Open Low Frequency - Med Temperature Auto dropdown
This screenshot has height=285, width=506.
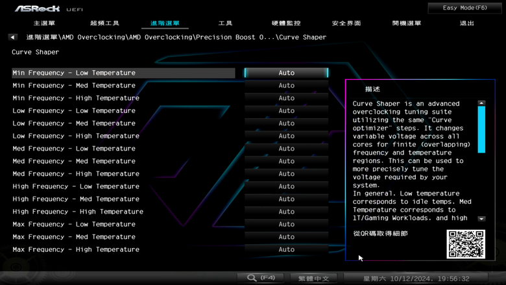287,123
